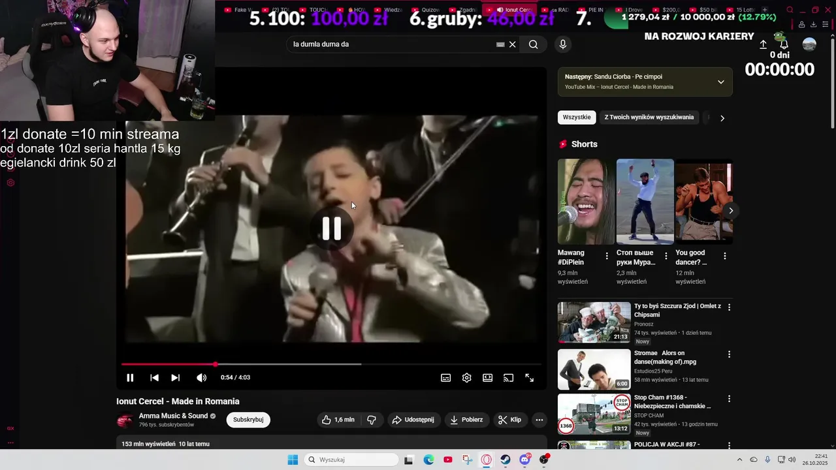Screen dimensions: 836x470
Task: Open the system tray volume control
Action: pos(792,460)
